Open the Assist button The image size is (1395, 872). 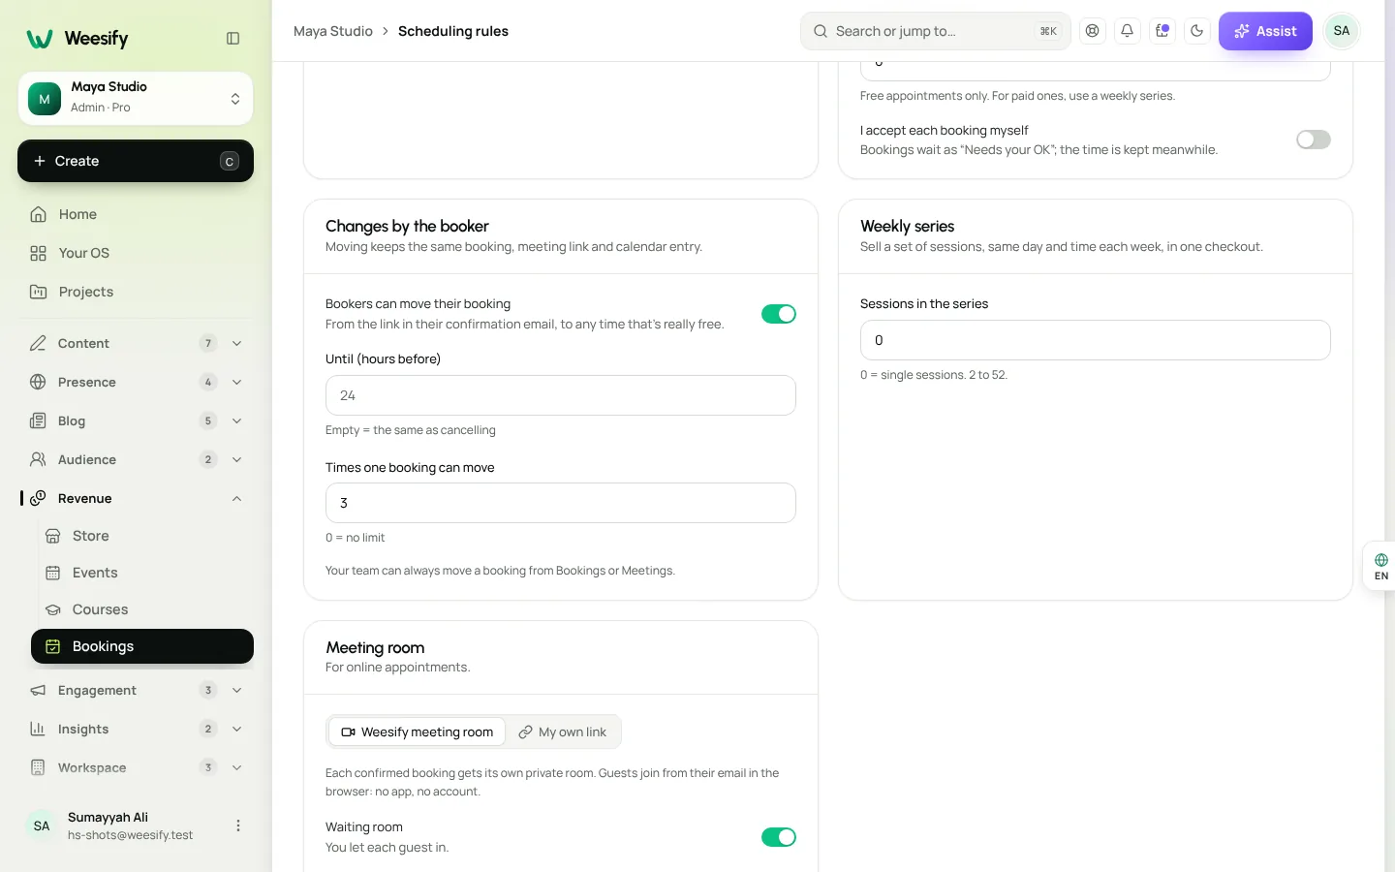tap(1265, 31)
